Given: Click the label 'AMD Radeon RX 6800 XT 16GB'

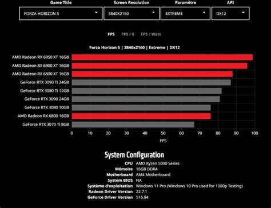Looking at the screenshot, I should tap(41, 74).
